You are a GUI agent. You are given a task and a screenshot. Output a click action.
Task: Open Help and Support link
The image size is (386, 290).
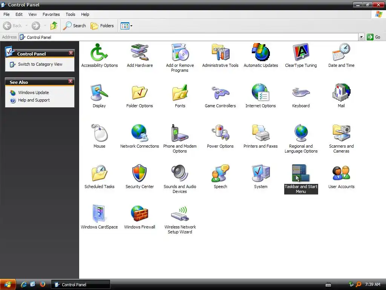coord(34,100)
